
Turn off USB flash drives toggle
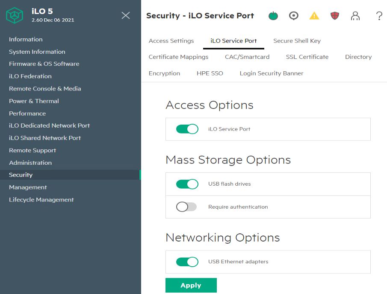click(x=187, y=184)
